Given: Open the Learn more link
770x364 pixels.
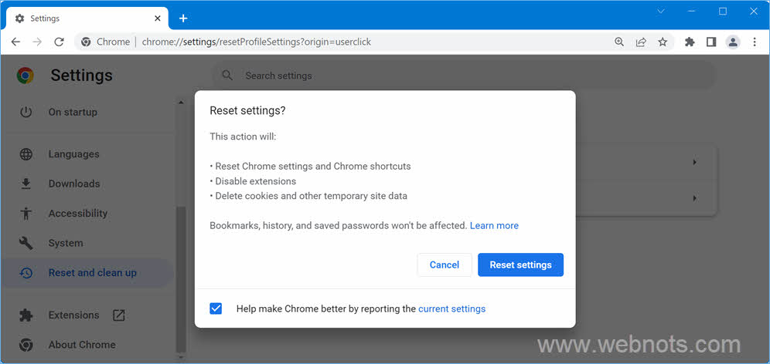Looking at the screenshot, I should (x=494, y=226).
